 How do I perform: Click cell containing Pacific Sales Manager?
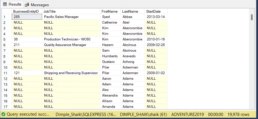[x=61, y=17]
